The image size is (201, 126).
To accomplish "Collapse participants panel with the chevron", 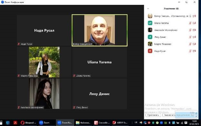I will (148, 9).
